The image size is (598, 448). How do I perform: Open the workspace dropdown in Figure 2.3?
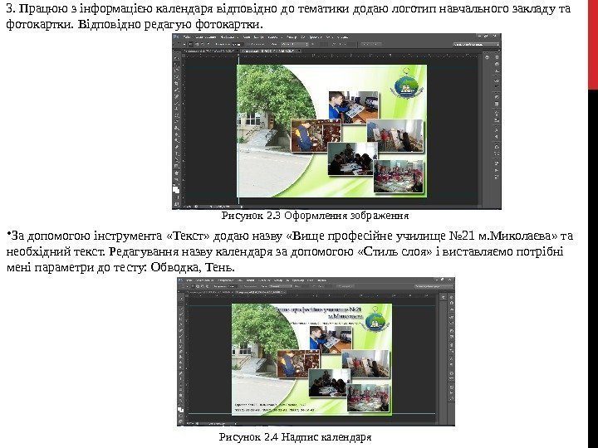pyautogui.click(x=477, y=45)
